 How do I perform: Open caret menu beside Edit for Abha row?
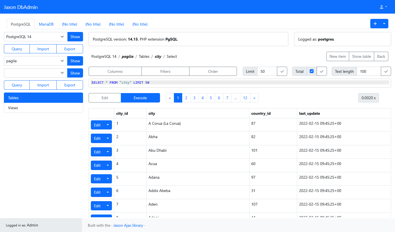coord(108,138)
